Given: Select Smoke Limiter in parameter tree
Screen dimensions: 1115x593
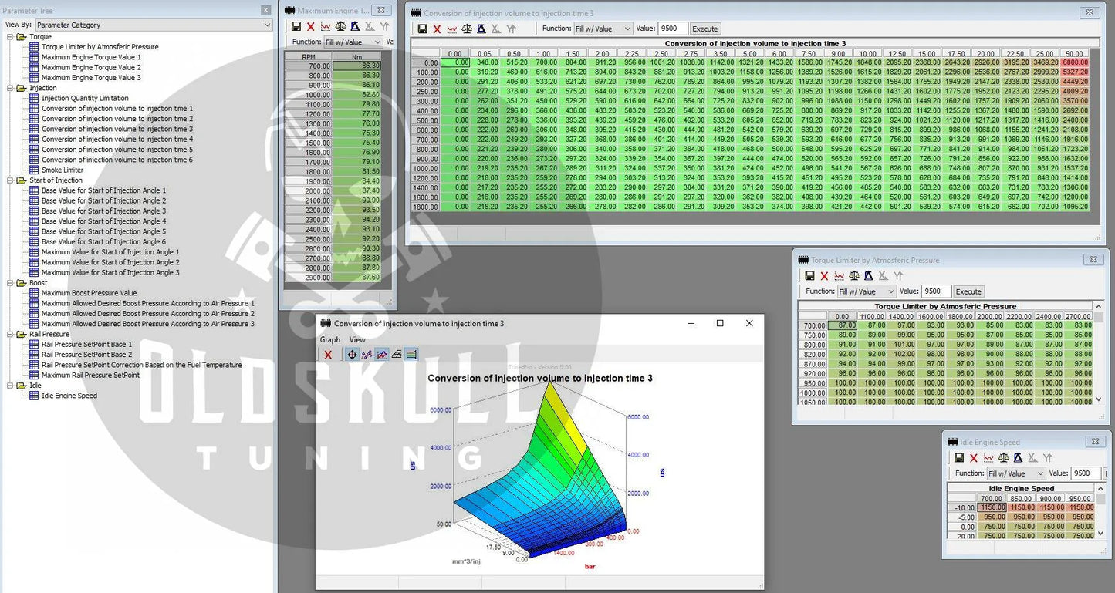Looking at the screenshot, I should (63, 170).
